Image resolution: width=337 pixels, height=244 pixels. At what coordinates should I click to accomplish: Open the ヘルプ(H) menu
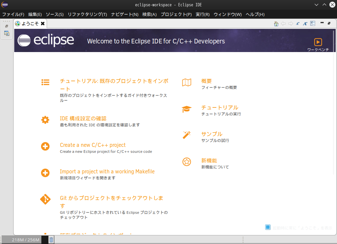(x=255, y=14)
